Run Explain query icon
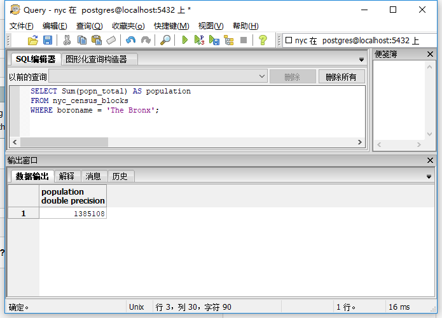This screenshot has width=442, height=318. 228,40
